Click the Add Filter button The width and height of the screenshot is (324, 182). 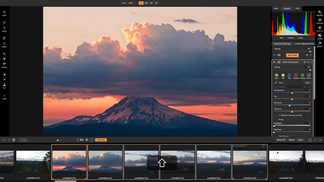coord(292,55)
